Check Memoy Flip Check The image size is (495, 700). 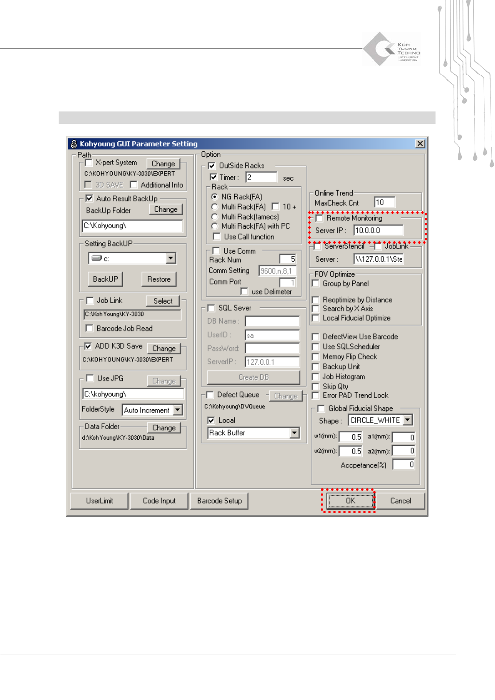316,356
